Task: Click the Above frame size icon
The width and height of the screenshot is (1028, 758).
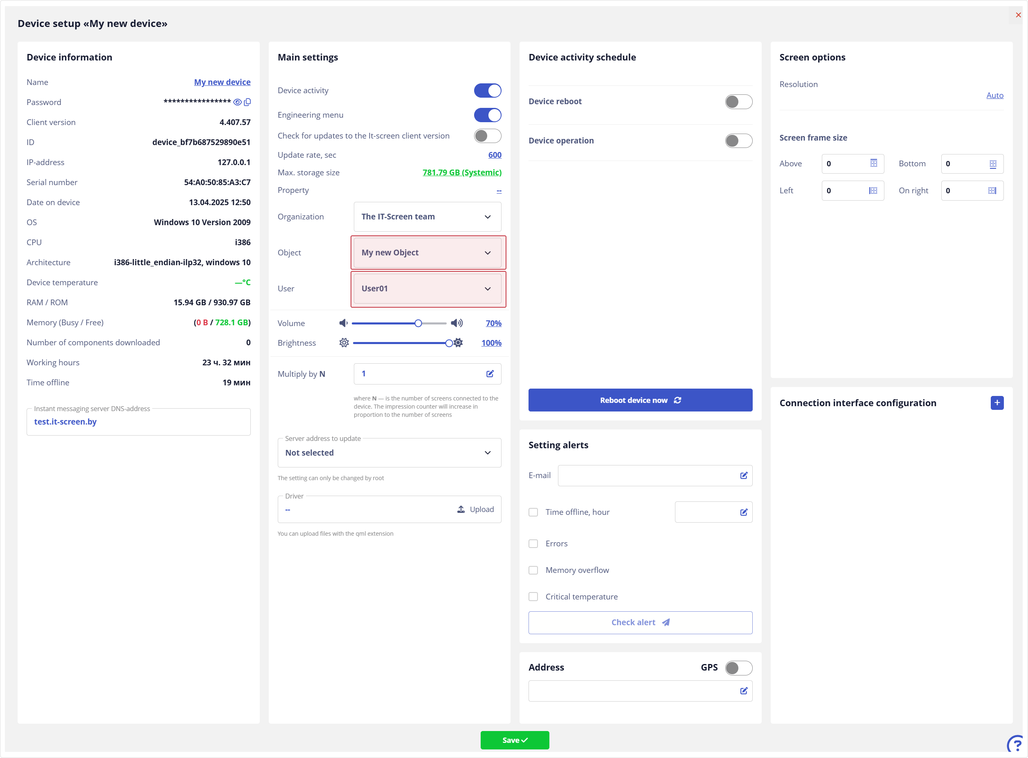Action: 874,164
